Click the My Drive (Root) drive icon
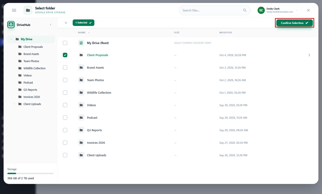The width and height of the screenshot is (322, 194). (x=81, y=43)
